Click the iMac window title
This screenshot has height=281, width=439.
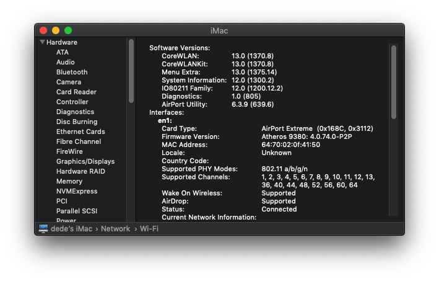point(219,30)
